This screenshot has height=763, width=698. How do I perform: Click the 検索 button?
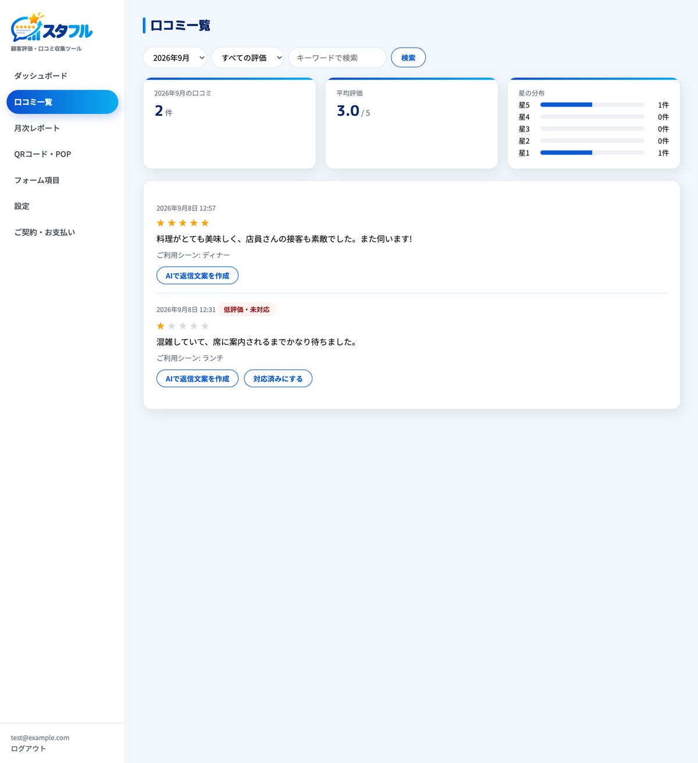coord(408,58)
